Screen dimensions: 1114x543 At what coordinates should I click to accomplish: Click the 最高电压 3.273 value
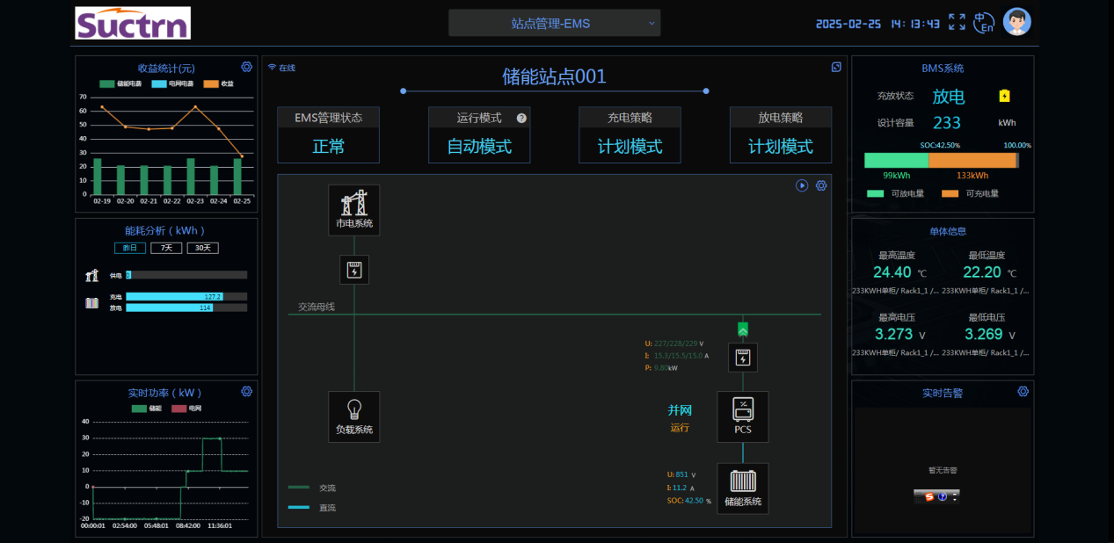click(893, 334)
